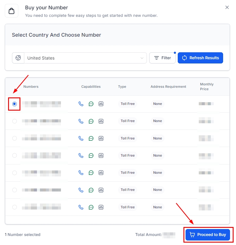
Task: Click voice call icon in last row
Action: pos(81,207)
